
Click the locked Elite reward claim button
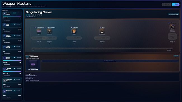pyautogui.click(x=102, y=38)
